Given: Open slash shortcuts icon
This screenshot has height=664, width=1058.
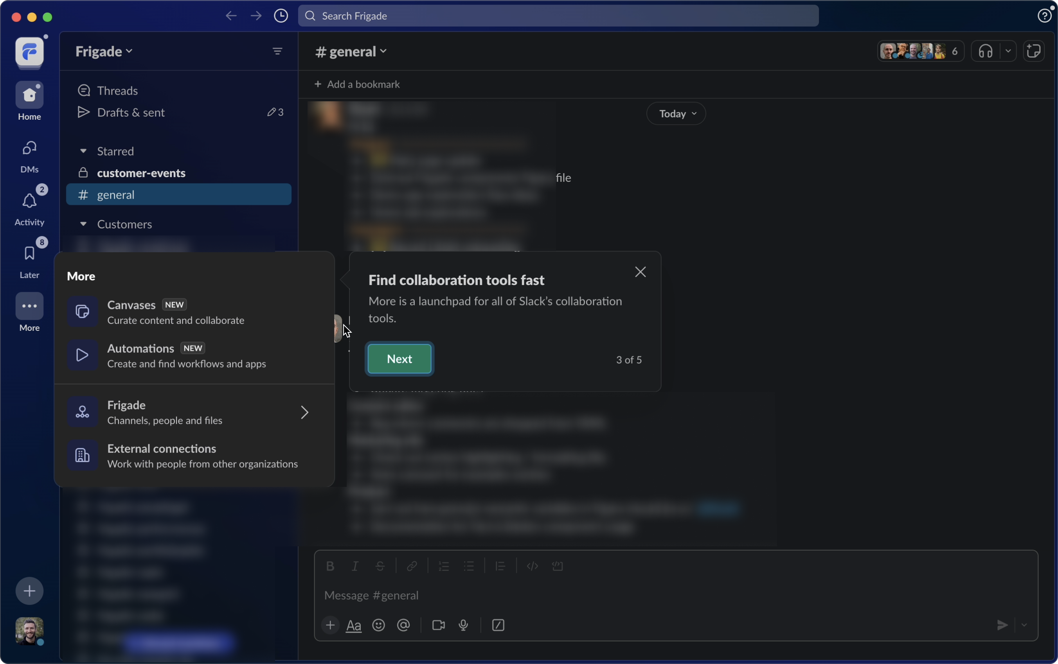Looking at the screenshot, I should (498, 625).
